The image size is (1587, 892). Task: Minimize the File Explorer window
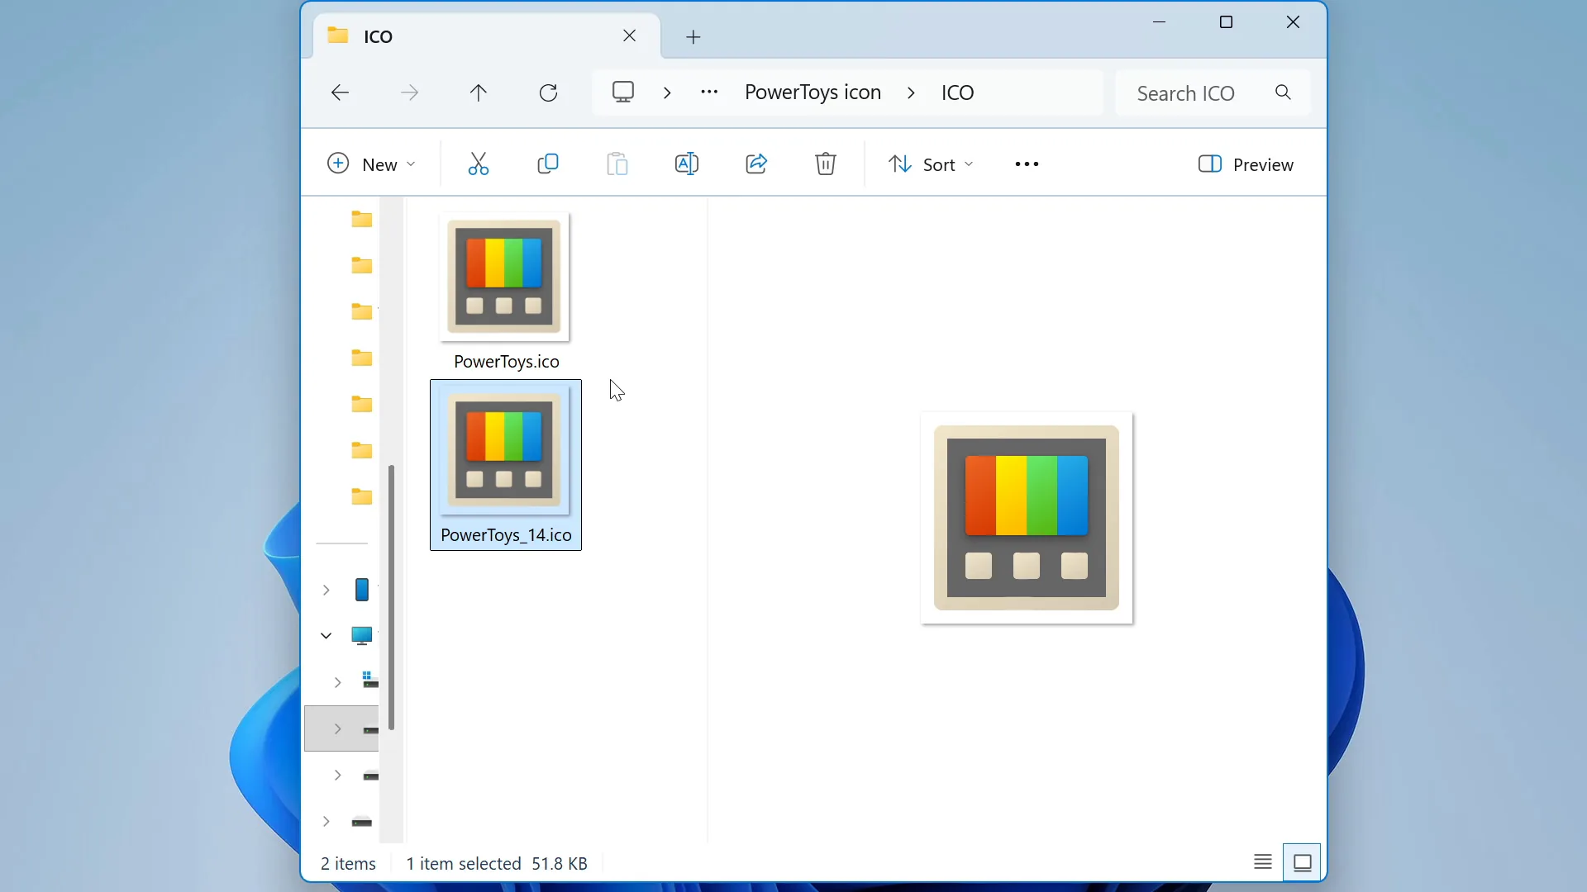(1159, 22)
